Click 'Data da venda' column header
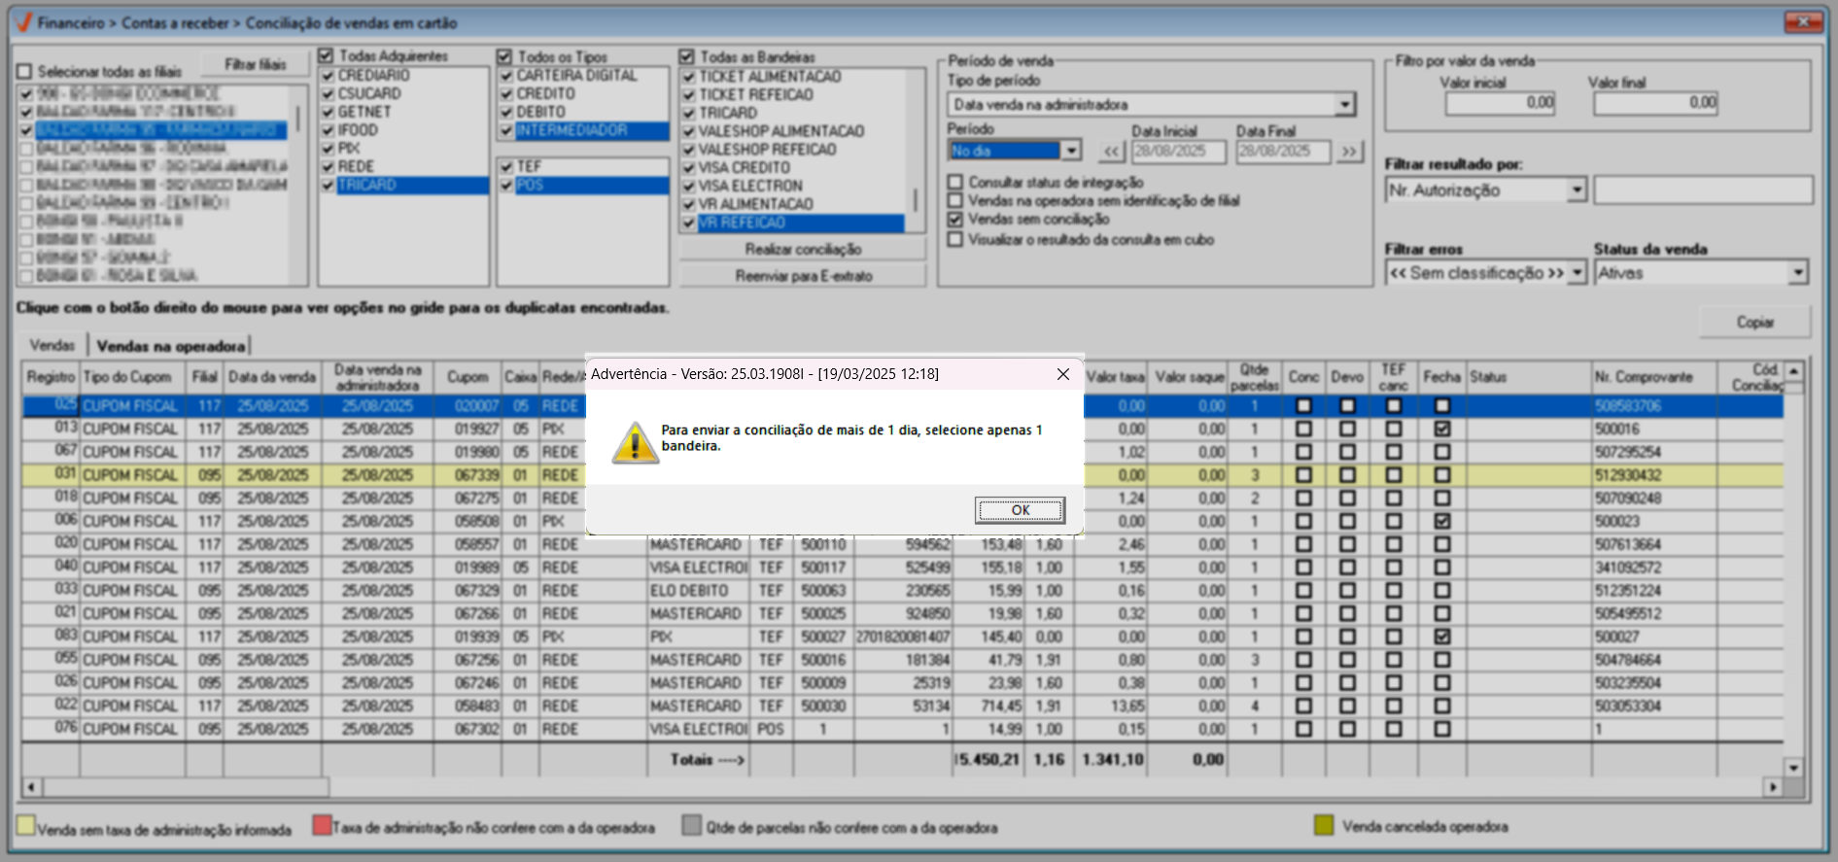The image size is (1838, 862). pos(272,377)
